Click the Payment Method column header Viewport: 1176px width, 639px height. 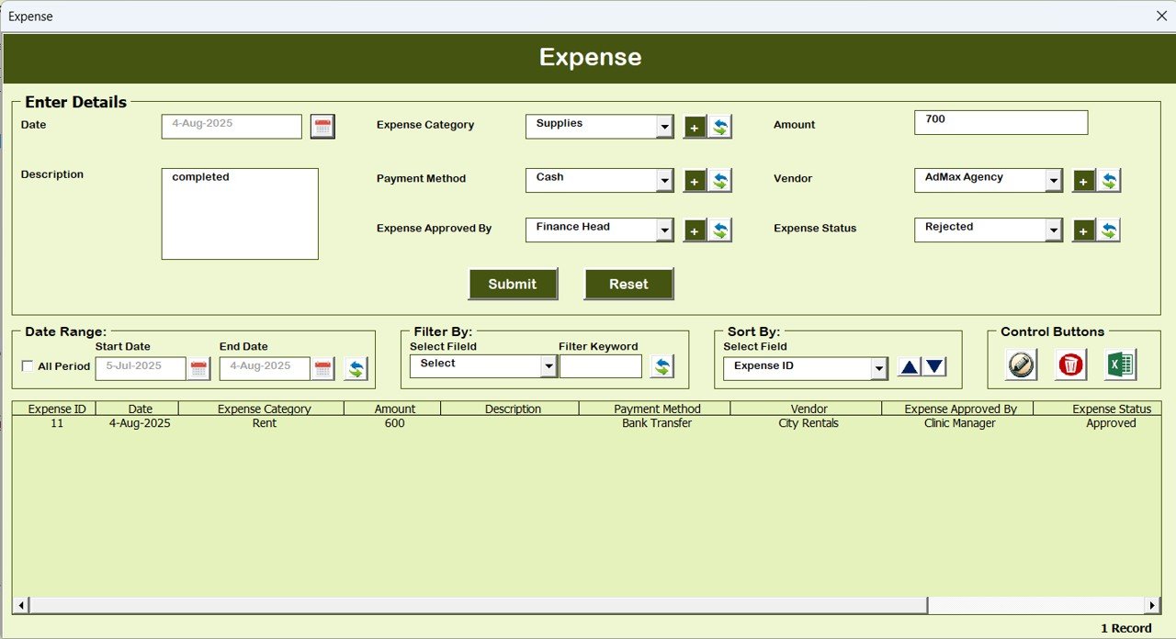point(655,409)
